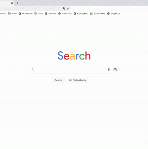The image size is (148, 149).
Task: Open the Weather bookmark
Action: (26, 13)
